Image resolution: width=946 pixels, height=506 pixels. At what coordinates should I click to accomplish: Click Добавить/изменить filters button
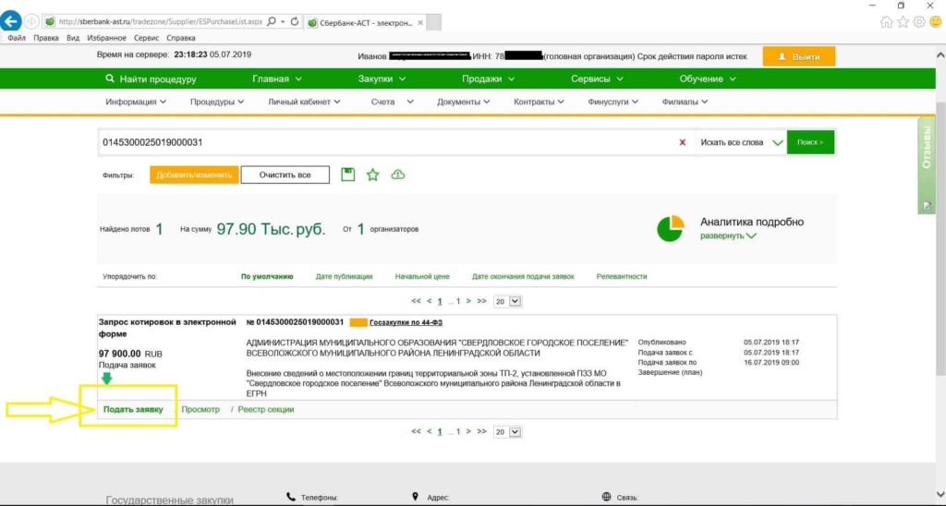[x=194, y=175]
